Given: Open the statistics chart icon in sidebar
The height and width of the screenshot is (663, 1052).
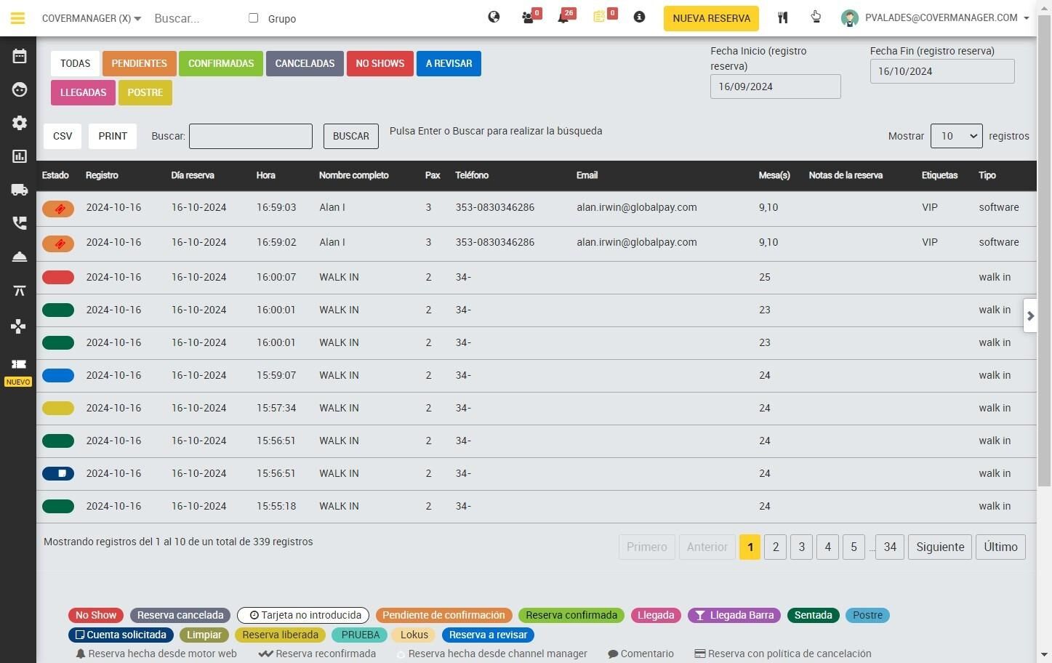Looking at the screenshot, I should click(x=19, y=156).
